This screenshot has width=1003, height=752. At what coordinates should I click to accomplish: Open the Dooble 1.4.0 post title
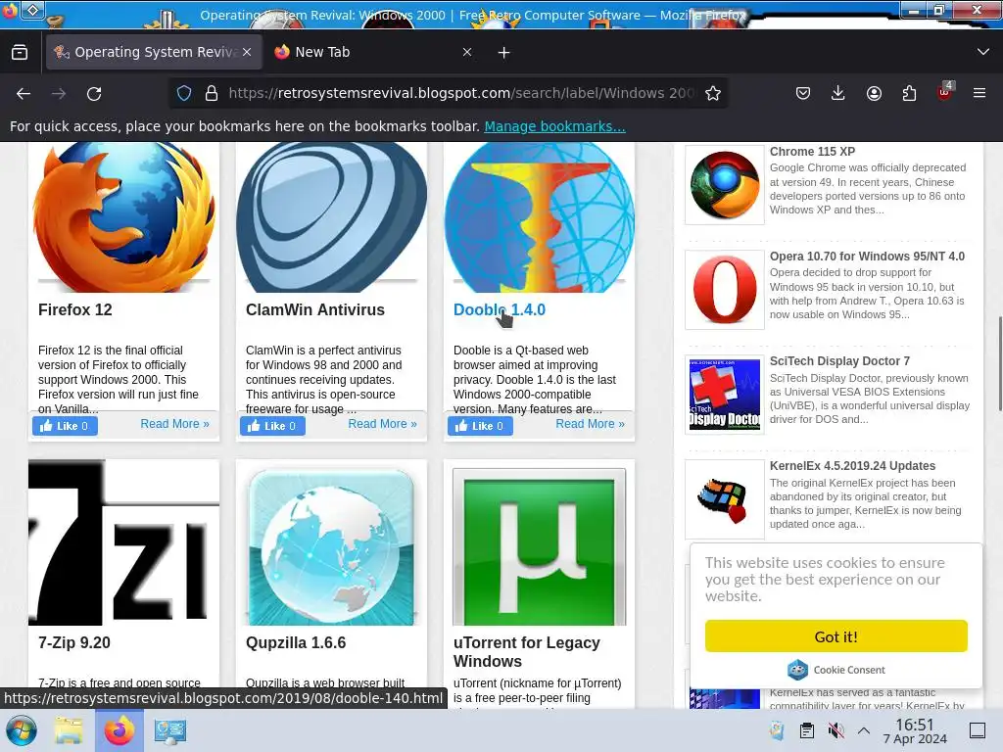(x=499, y=309)
